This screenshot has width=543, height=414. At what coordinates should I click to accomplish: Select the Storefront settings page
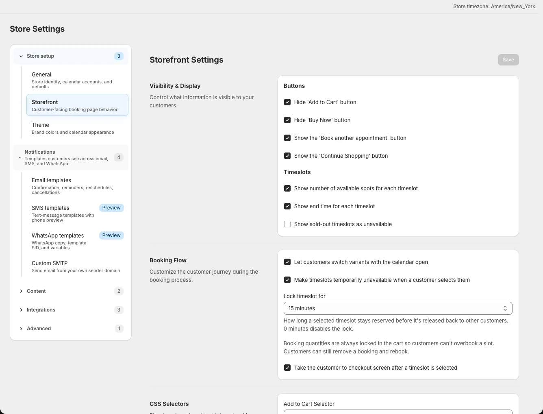(x=77, y=105)
